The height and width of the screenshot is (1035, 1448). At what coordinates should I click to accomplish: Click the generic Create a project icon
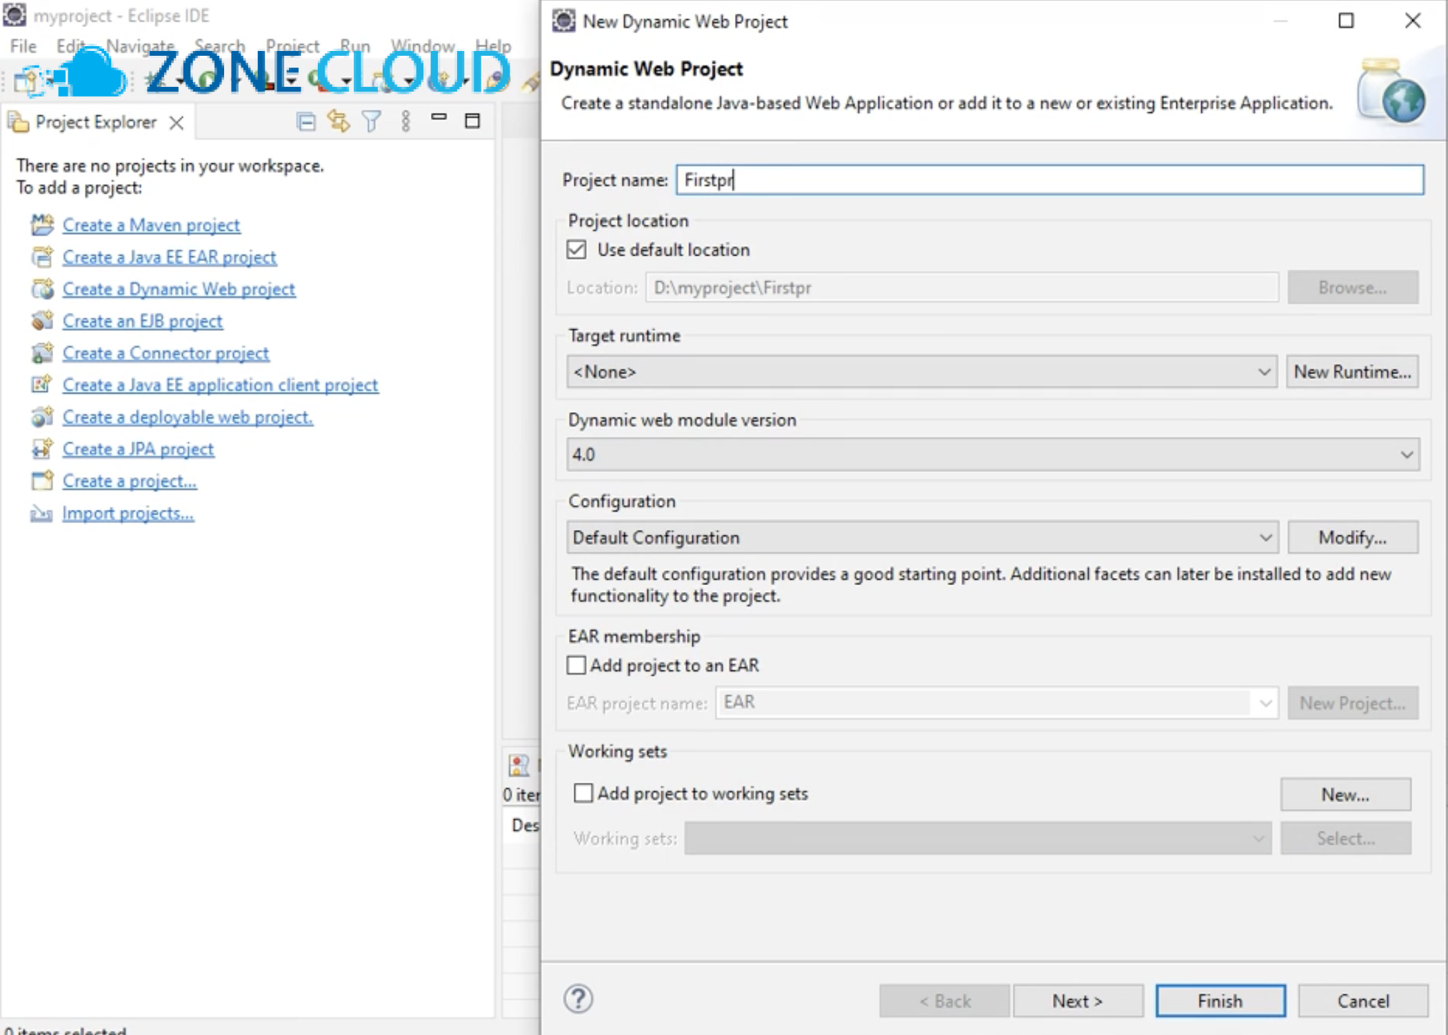(42, 480)
